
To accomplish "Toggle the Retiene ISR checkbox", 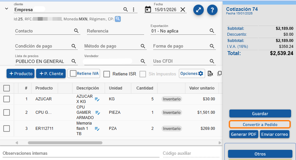I will click(107, 74).
